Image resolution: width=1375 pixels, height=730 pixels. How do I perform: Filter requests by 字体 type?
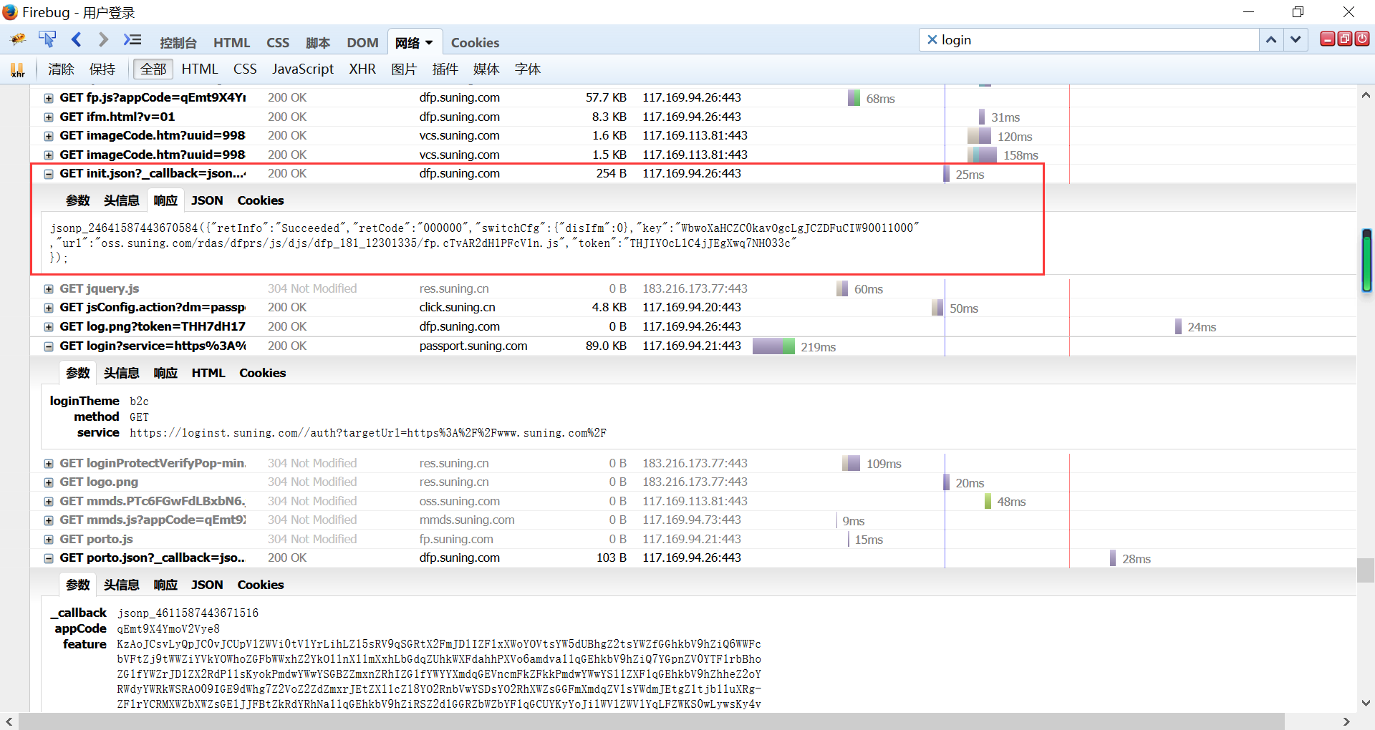(528, 69)
